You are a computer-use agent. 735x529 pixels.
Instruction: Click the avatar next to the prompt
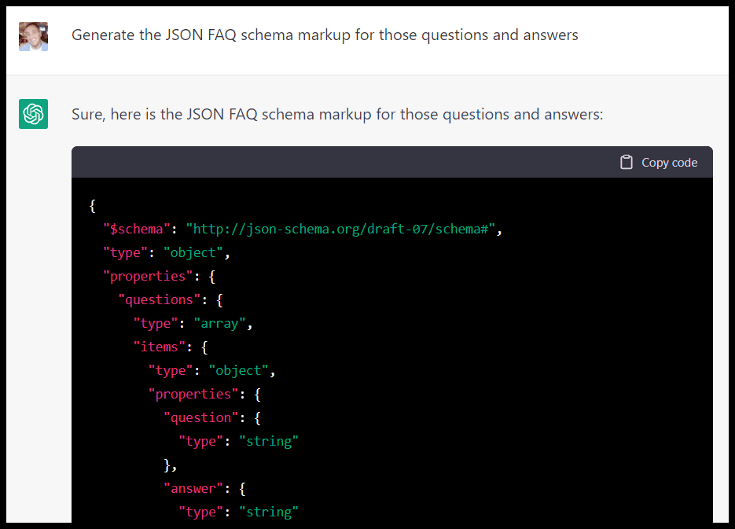tap(33, 37)
